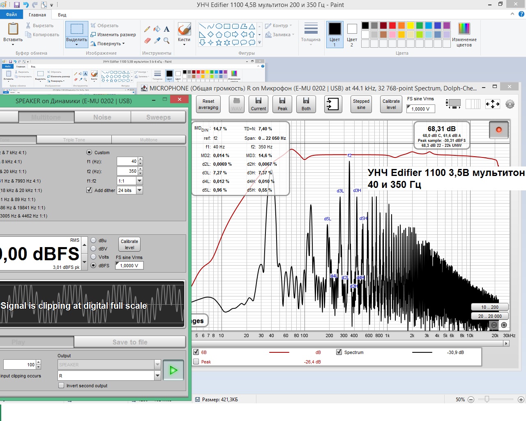526x421 pixels.
Task: Select the Custom radio button
Action: tap(89, 152)
